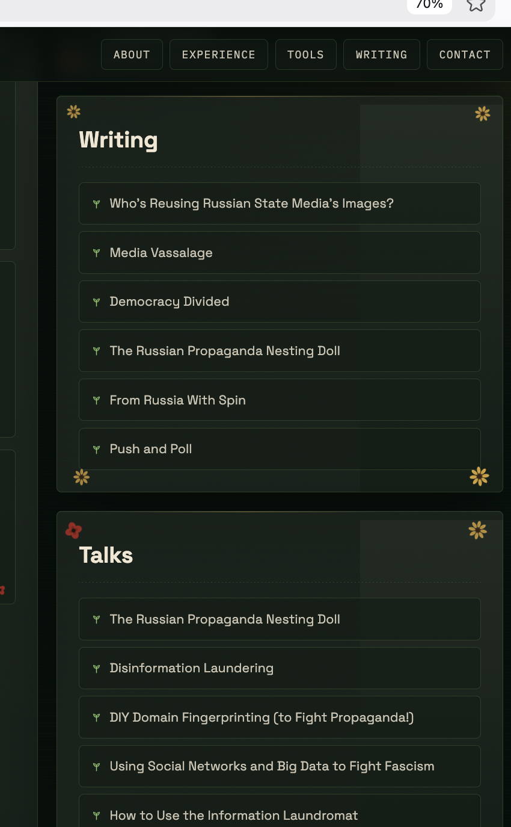
Task: Open the DIY Domain Fingerprinting talk
Action: [x=280, y=717]
